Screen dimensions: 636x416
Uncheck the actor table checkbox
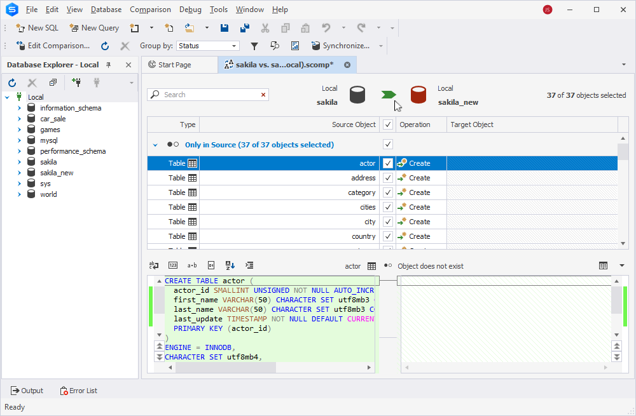point(388,163)
